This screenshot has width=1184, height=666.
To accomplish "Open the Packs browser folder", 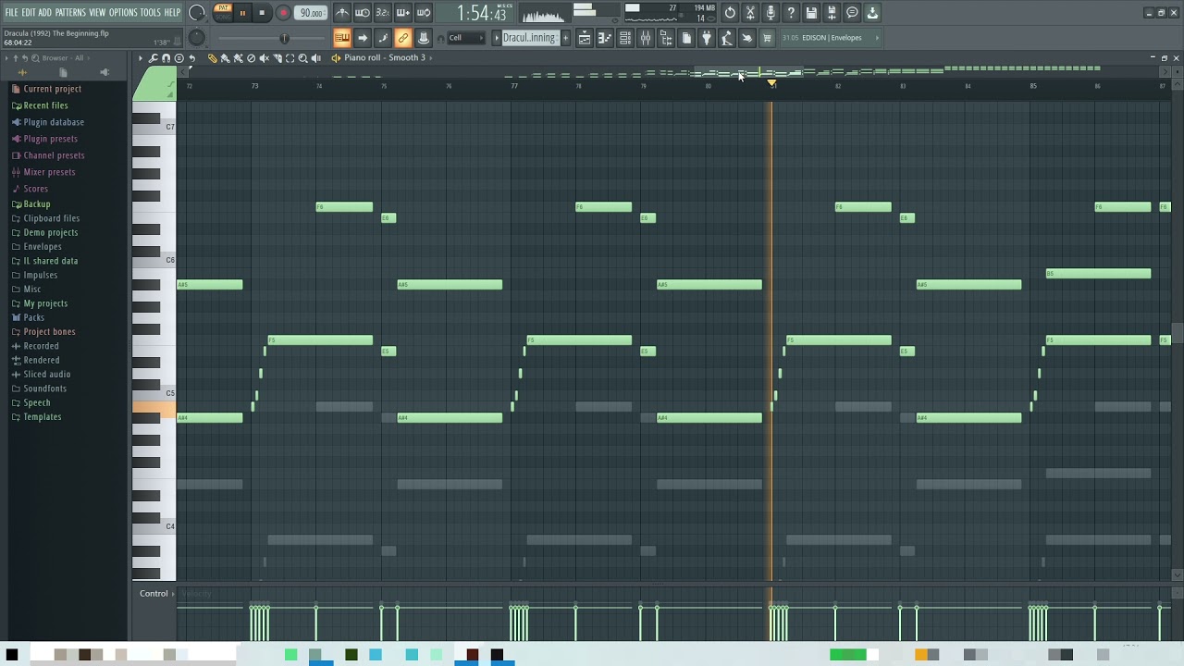I will tap(33, 317).
